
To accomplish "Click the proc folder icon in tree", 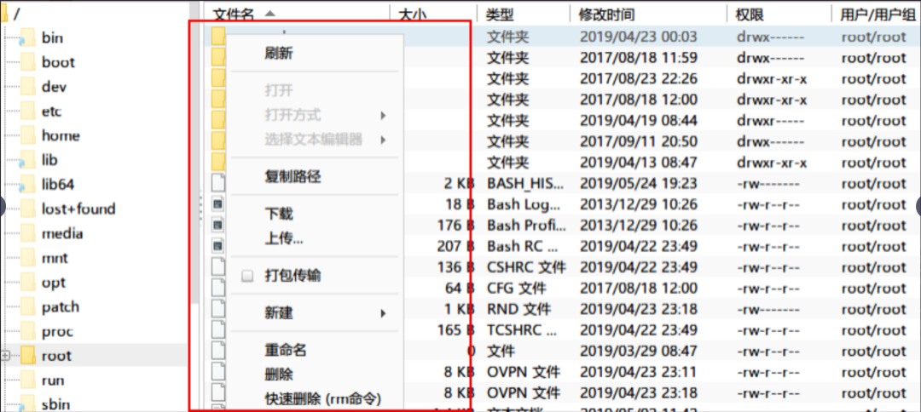I will (x=27, y=331).
